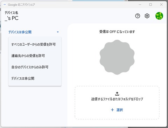Click the デバイス名 label
Screen dimensions: 168x128
tap(11, 13)
